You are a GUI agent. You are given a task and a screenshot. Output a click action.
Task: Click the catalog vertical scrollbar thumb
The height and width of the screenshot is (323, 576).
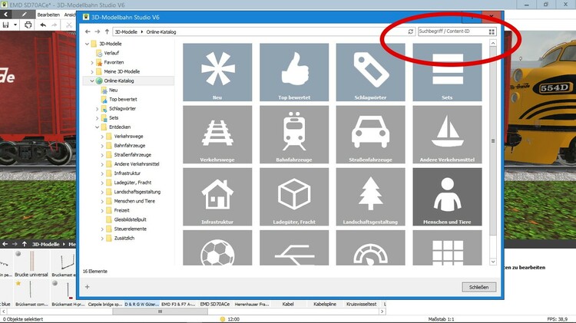click(x=493, y=141)
